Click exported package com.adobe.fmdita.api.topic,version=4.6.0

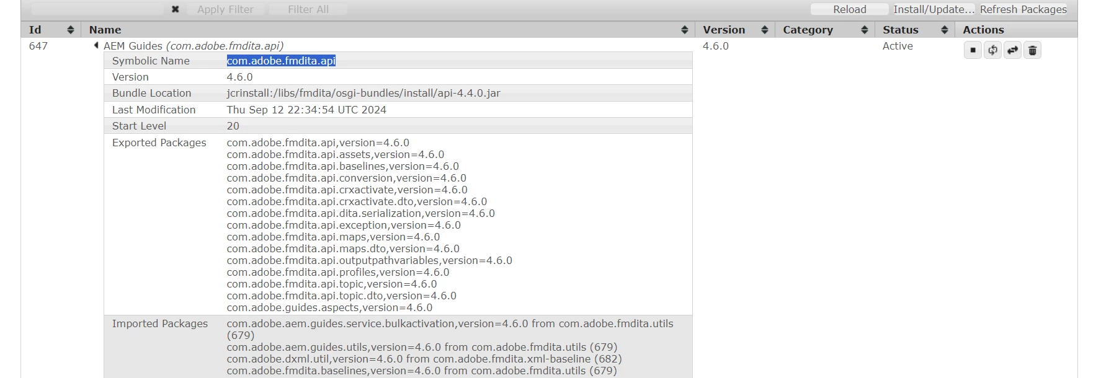tap(332, 284)
